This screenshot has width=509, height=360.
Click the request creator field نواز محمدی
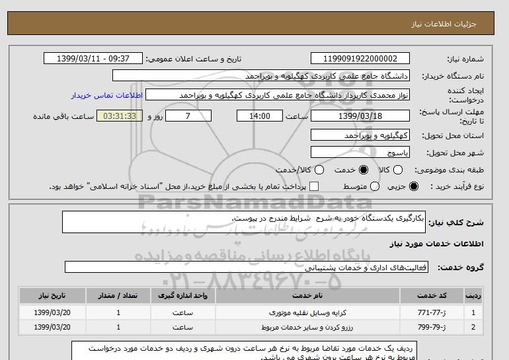[x=278, y=95]
